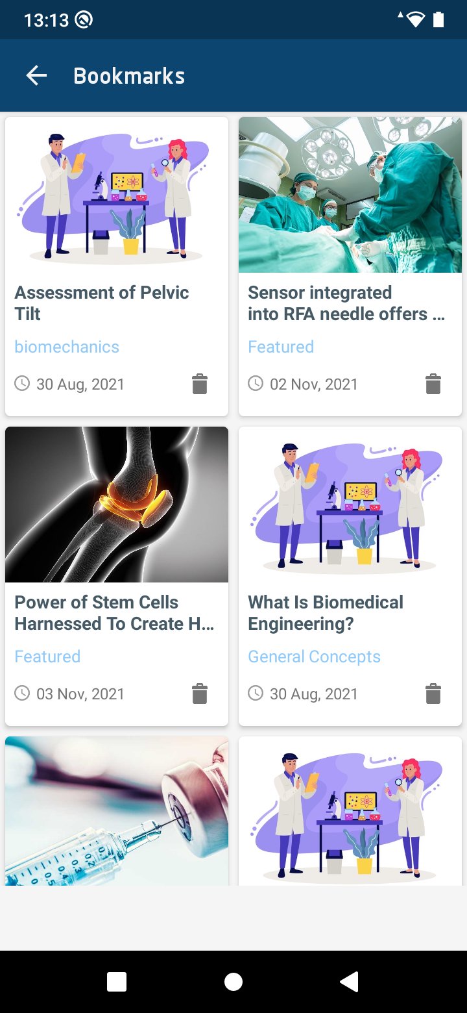Trash the What Is Biomedical Engineering bookmark
467x1013 pixels.
coord(433,694)
